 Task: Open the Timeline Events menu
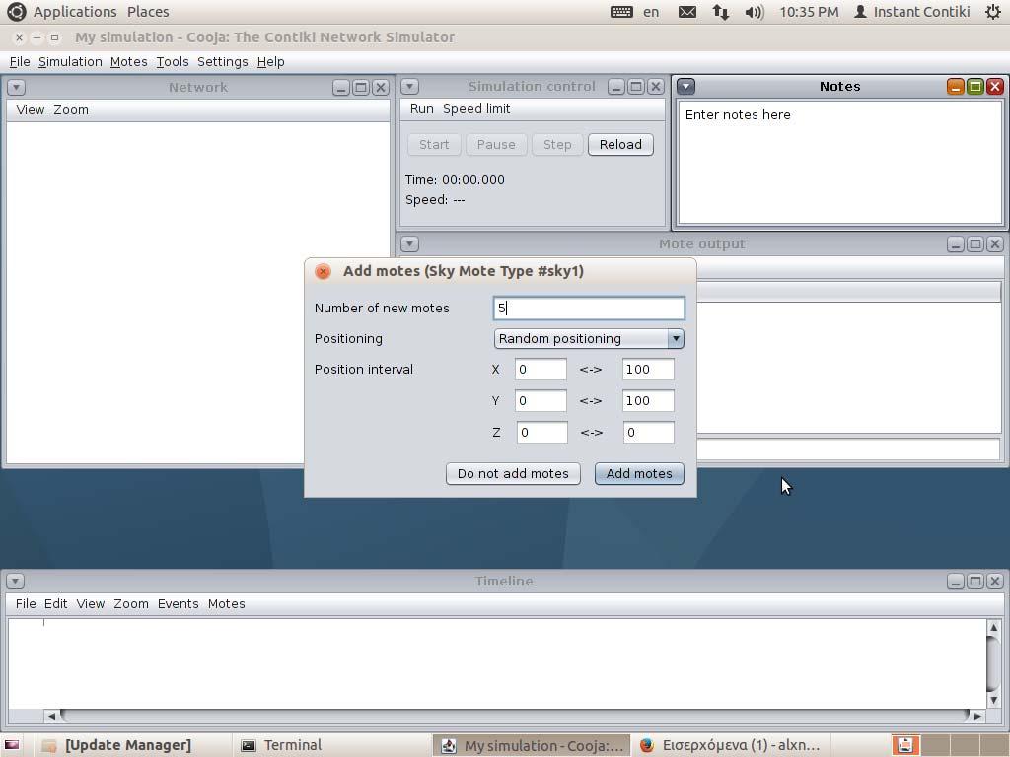(178, 604)
